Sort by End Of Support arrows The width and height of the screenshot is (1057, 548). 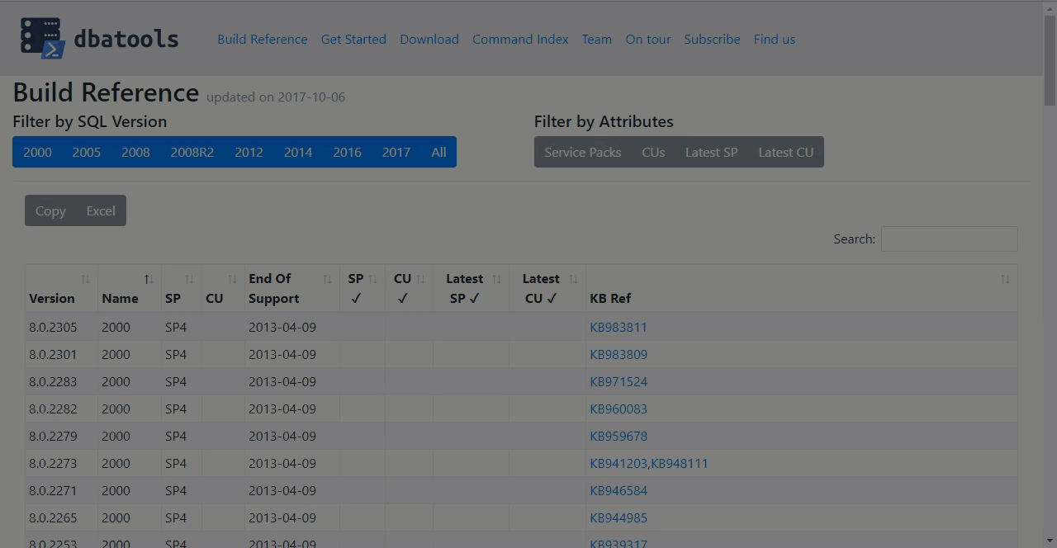327,280
